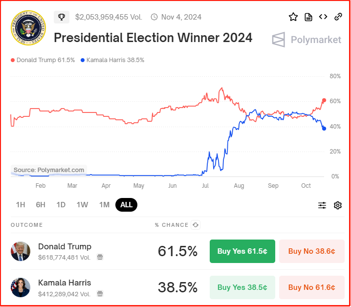The height and width of the screenshot is (307, 351).
Task: Click the star favorite icon
Action: pyautogui.click(x=293, y=17)
